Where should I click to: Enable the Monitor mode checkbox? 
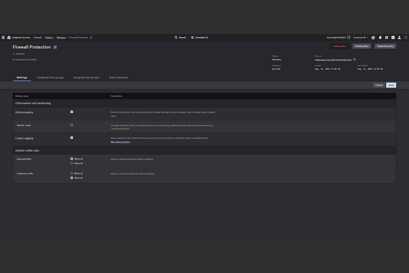72,125
